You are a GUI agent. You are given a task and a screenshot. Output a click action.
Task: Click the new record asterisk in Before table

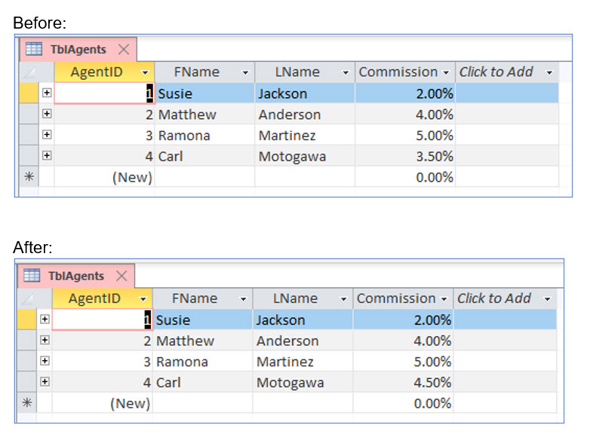(29, 176)
